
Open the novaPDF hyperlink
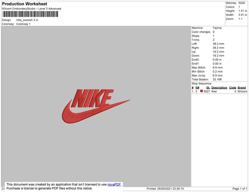114,185
